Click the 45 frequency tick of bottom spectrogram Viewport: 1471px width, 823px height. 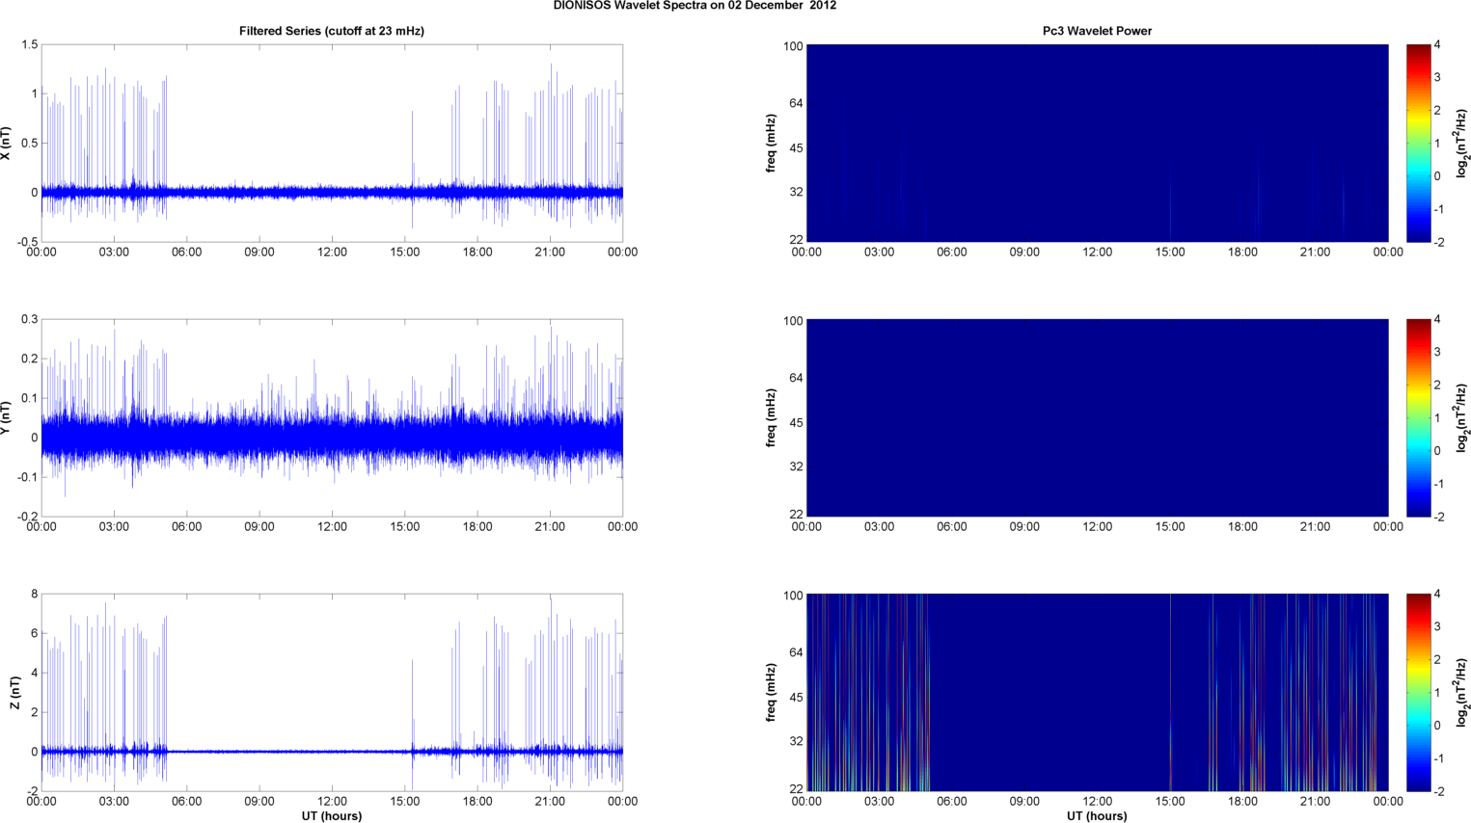coord(796,698)
